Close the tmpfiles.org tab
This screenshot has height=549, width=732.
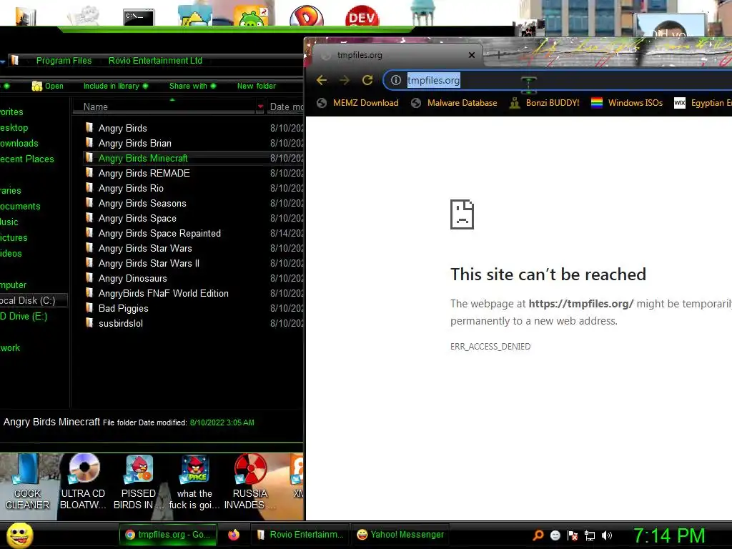[472, 55]
